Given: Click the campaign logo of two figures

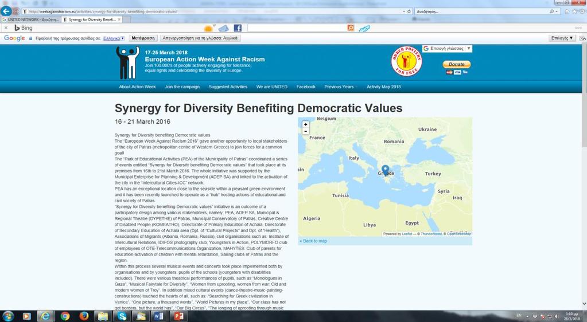Looking at the screenshot, I should 127,63.
